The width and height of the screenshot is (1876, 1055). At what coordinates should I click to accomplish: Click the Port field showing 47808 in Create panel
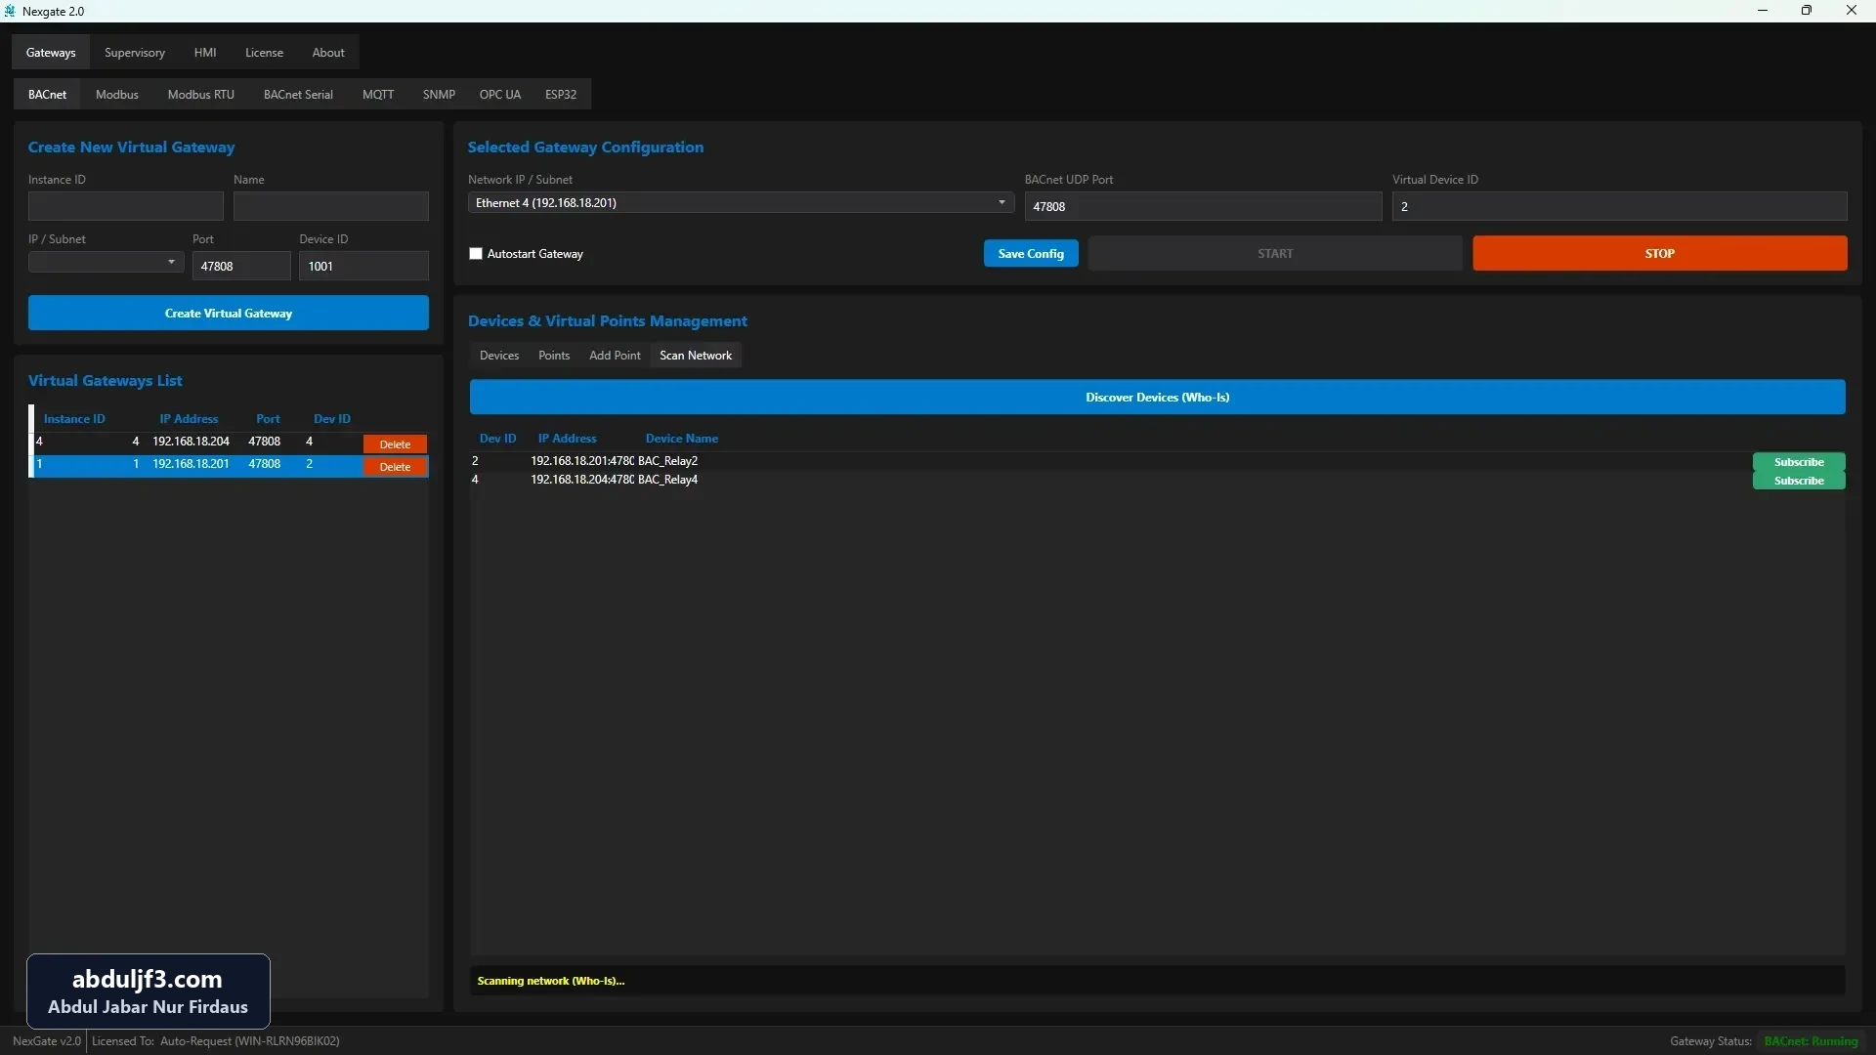coord(241,266)
